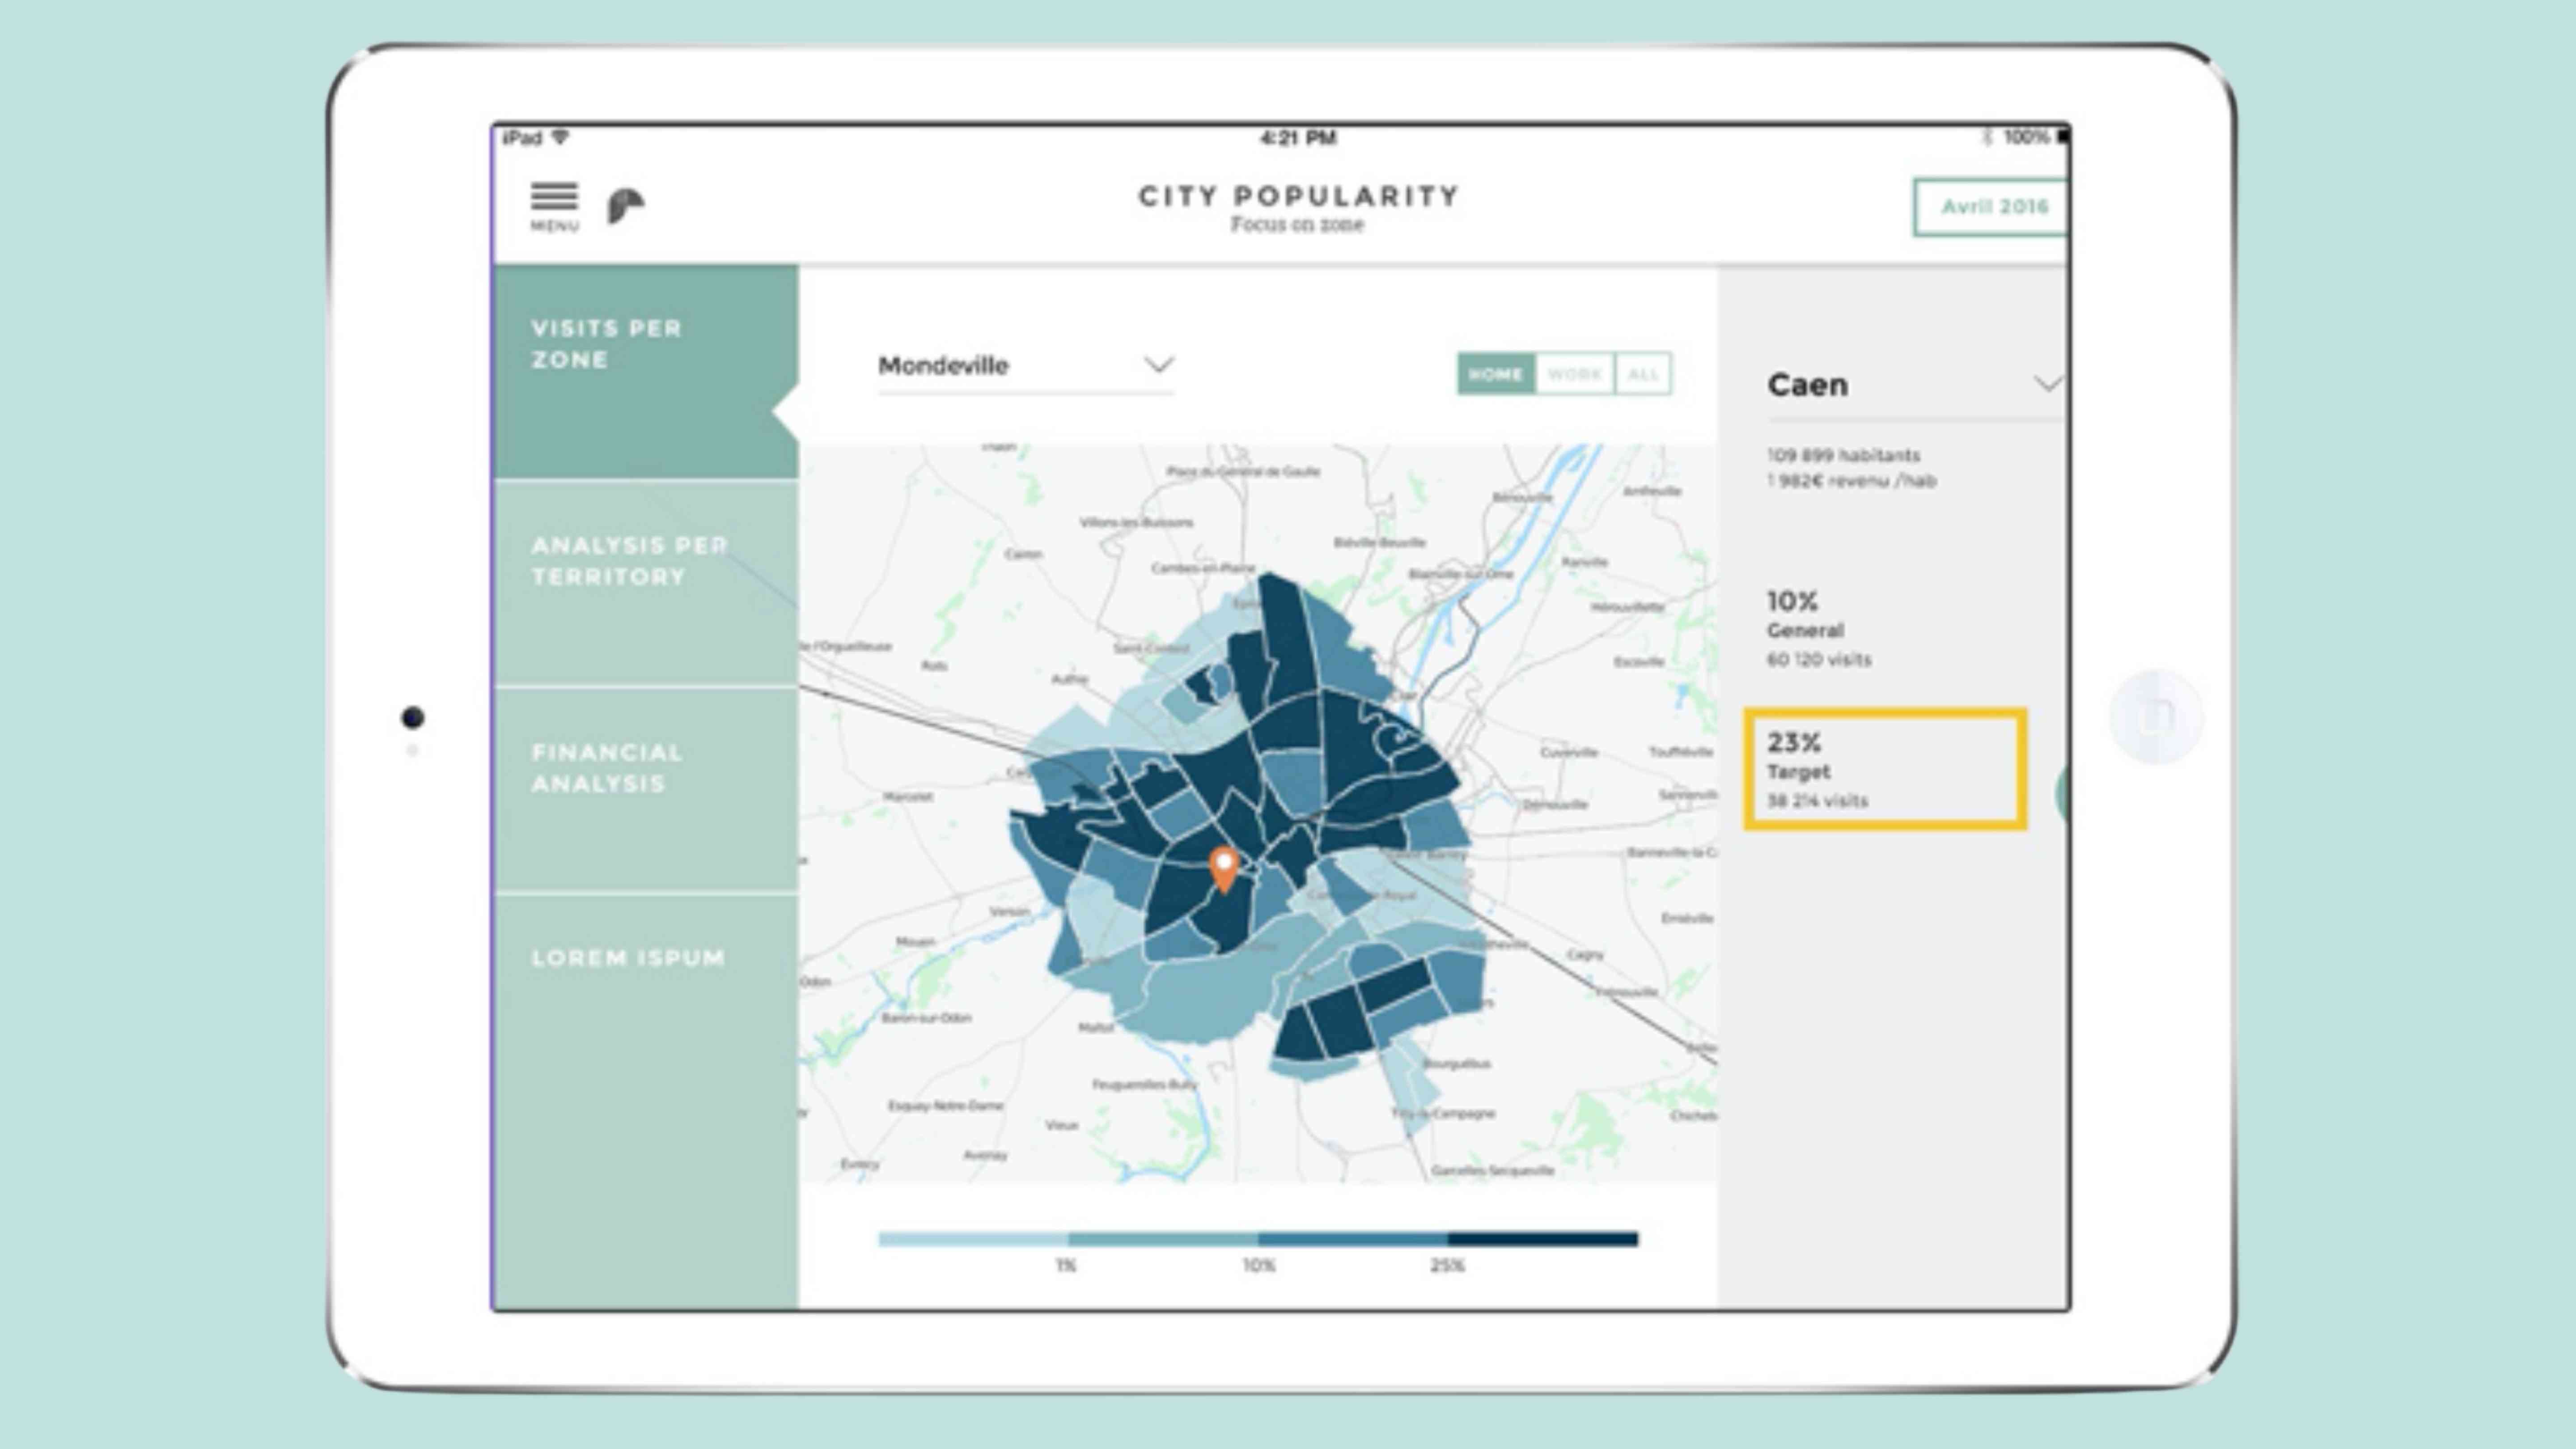Click the revenu /hab value text
Viewport: 2576px width, 1449px height.
(1851, 481)
